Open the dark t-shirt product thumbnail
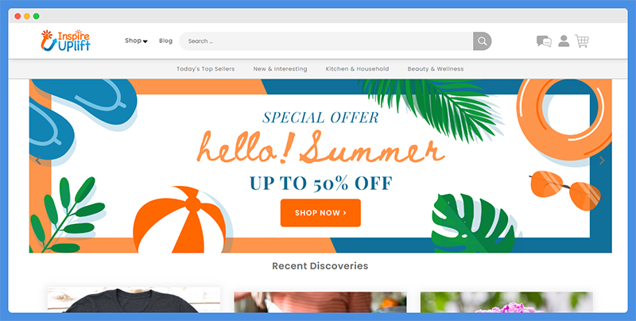 coord(134,300)
